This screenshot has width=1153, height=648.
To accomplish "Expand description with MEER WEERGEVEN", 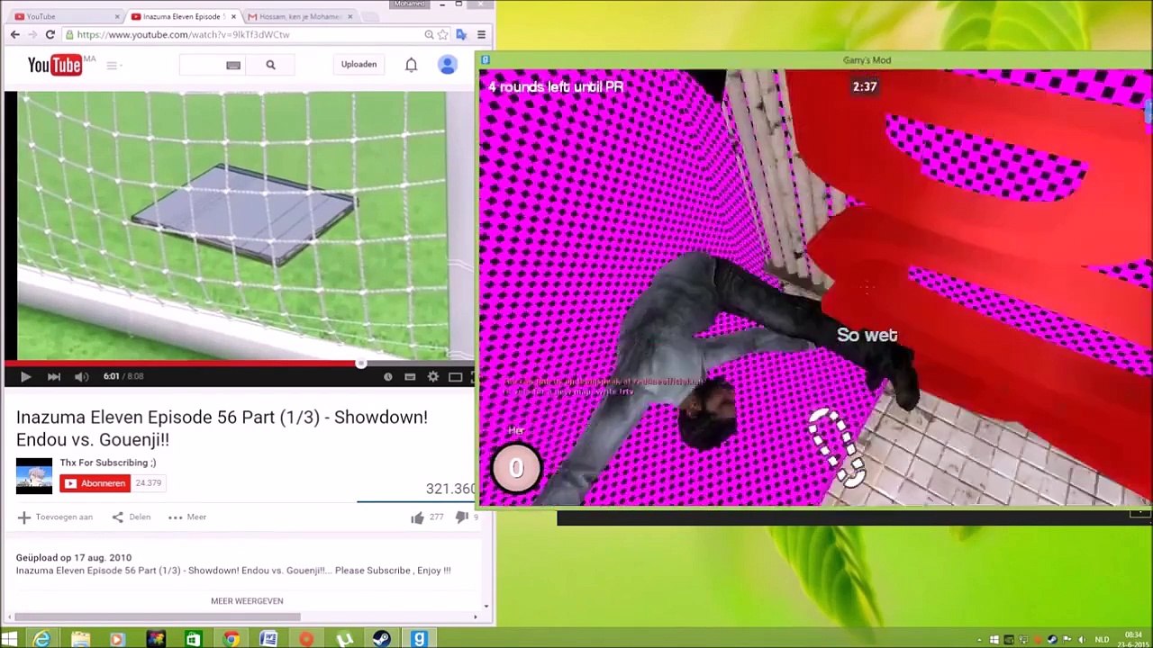I will pyautogui.click(x=247, y=601).
